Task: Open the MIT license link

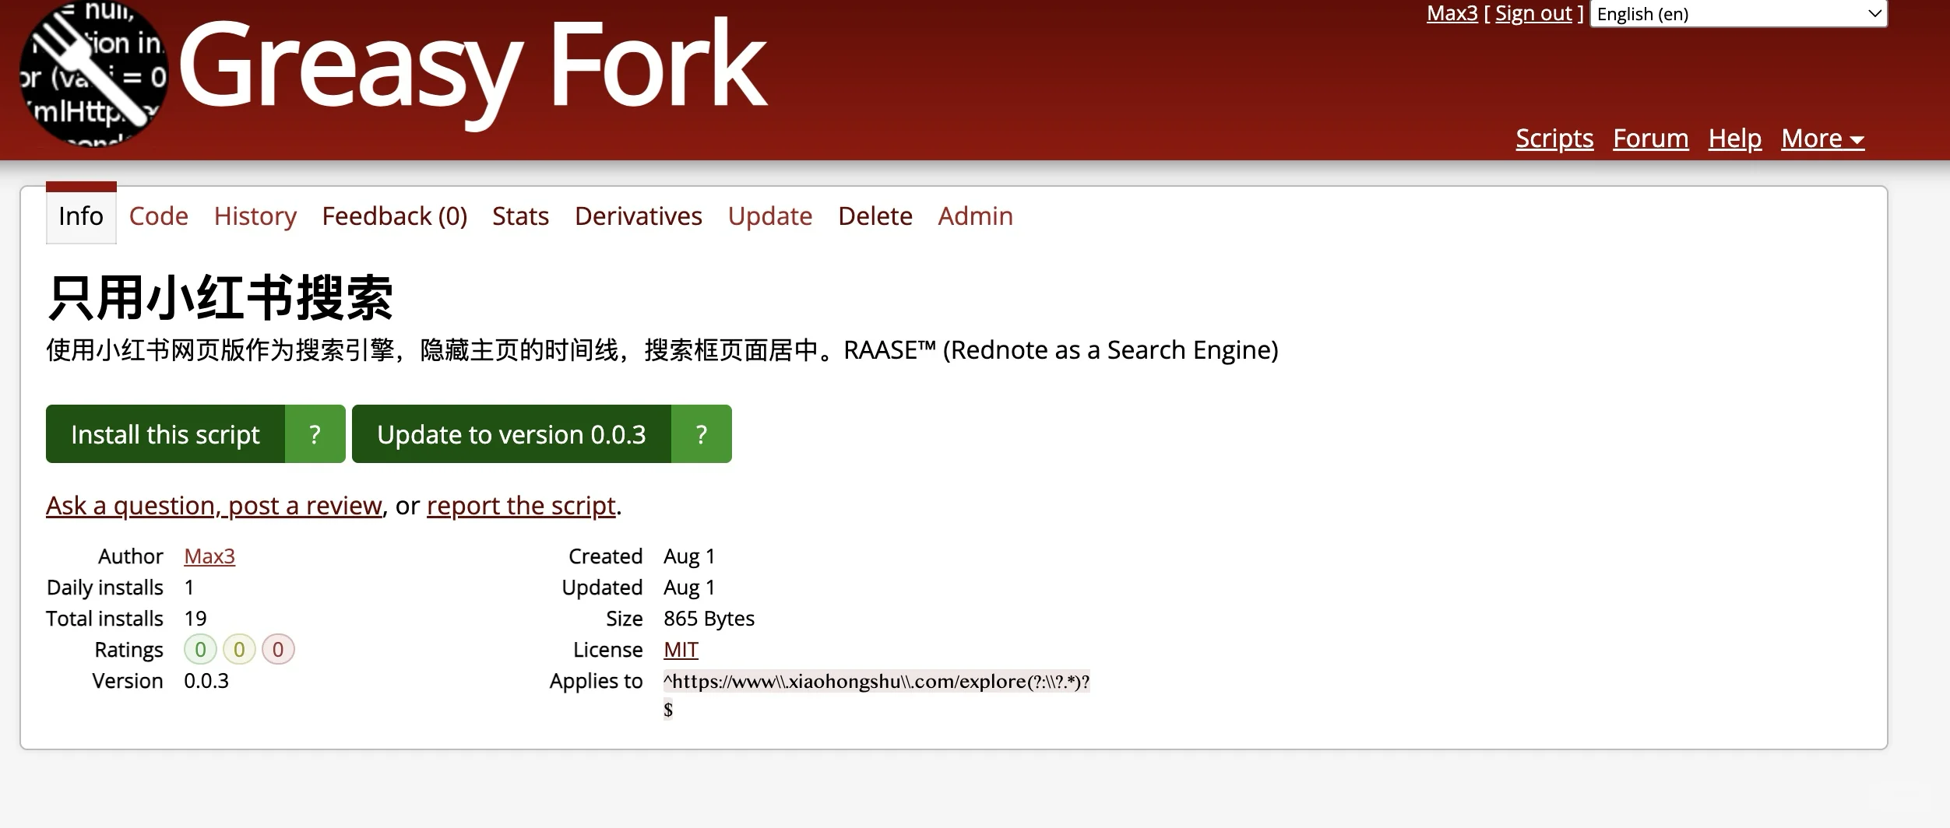Action: click(681, 650)
